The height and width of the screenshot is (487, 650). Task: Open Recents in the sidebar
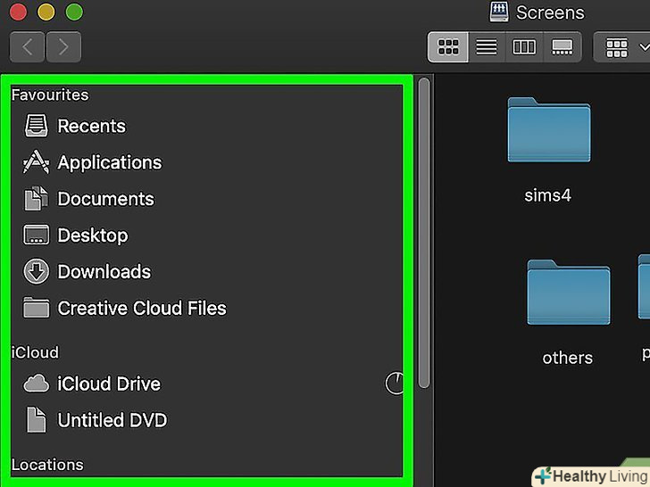pos(91,126)
